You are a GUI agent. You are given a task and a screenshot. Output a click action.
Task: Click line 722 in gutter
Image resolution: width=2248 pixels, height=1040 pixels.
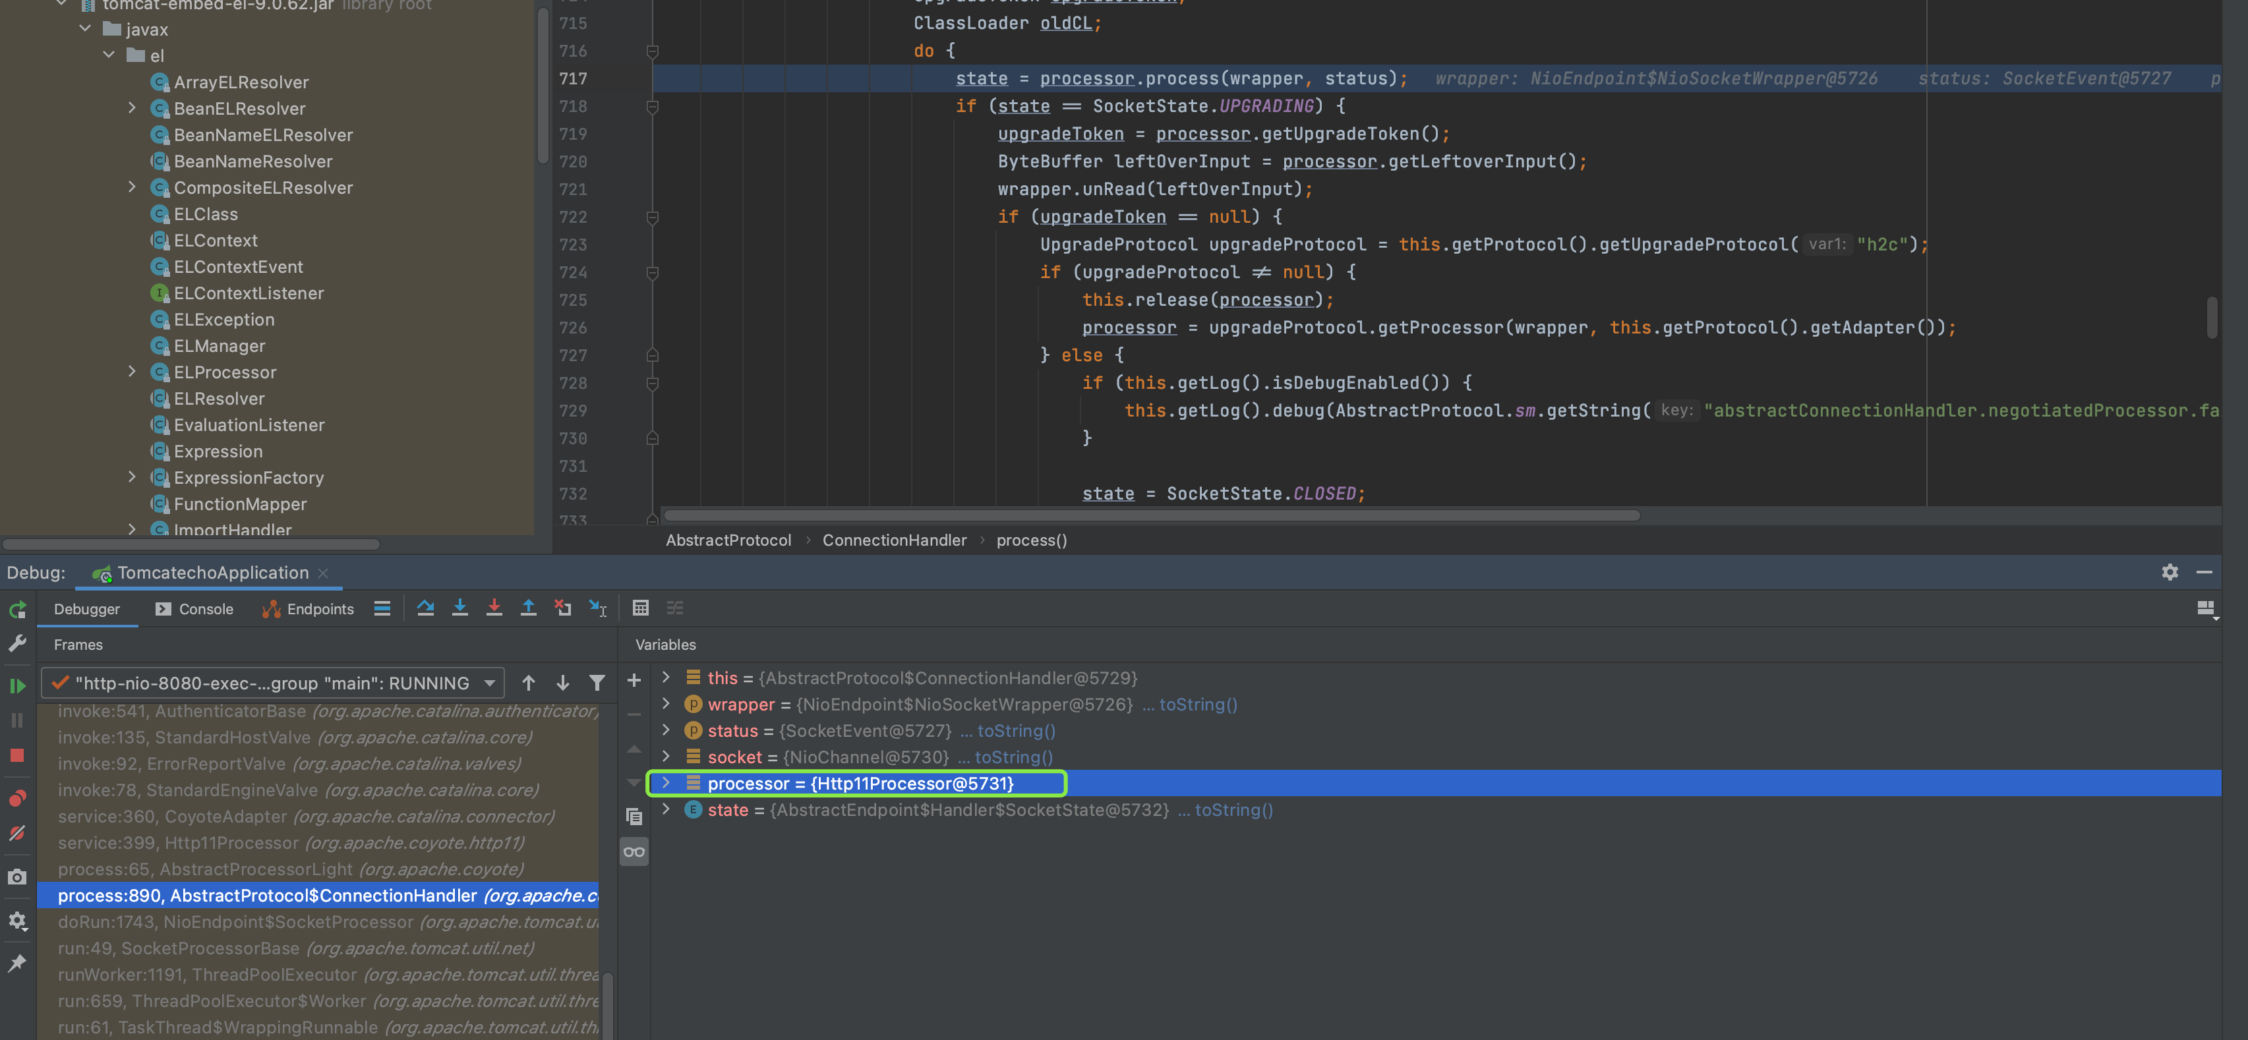[x=574, y=216]
